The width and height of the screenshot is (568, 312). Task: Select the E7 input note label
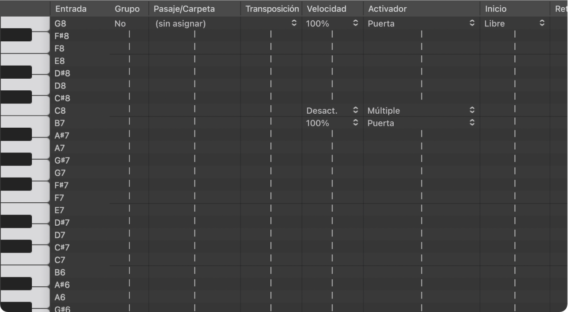coord(60,210)
